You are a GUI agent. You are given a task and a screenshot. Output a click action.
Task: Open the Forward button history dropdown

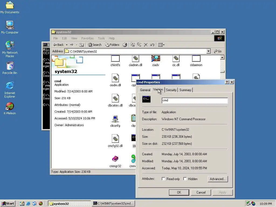pyautogui.click(x=76, y=45)
